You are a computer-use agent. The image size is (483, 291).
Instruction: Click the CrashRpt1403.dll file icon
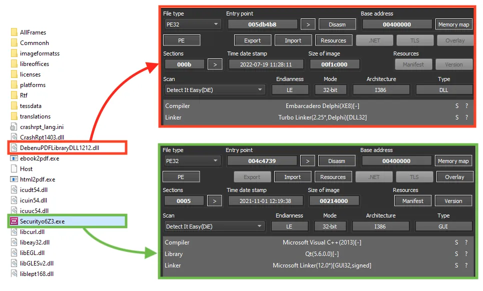tap(14, 137)
